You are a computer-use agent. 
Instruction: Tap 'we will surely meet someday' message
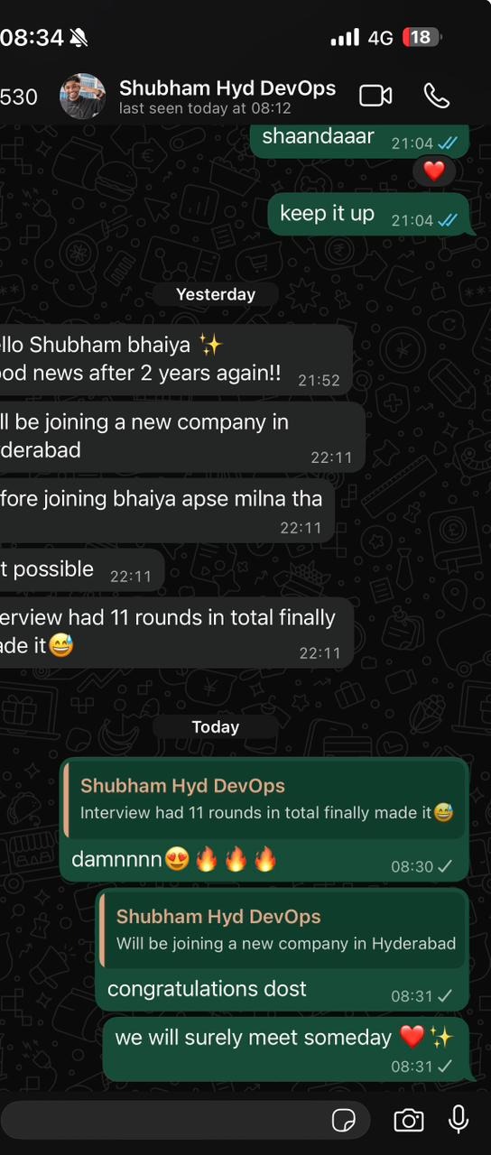(286, 1049)
